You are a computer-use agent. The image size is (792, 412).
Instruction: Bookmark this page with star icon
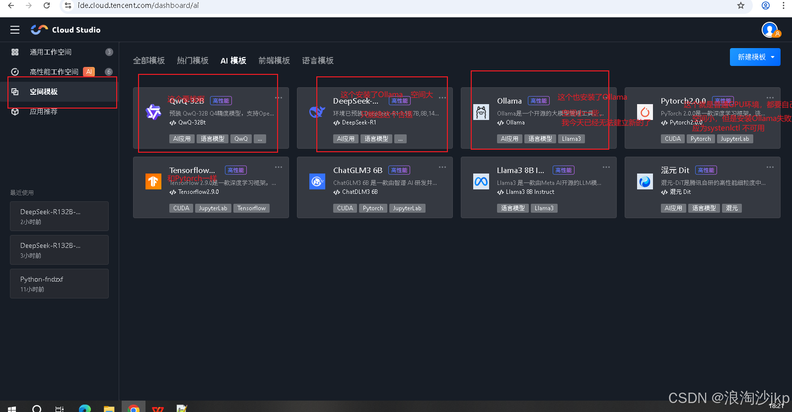(741, 5)
